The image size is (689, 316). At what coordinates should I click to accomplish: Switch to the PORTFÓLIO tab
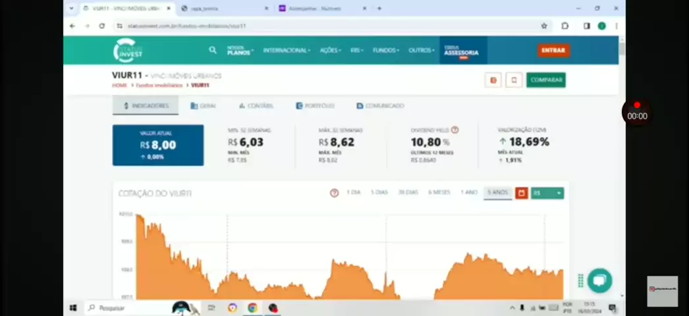pyautogui.click(x=315, y=106)
